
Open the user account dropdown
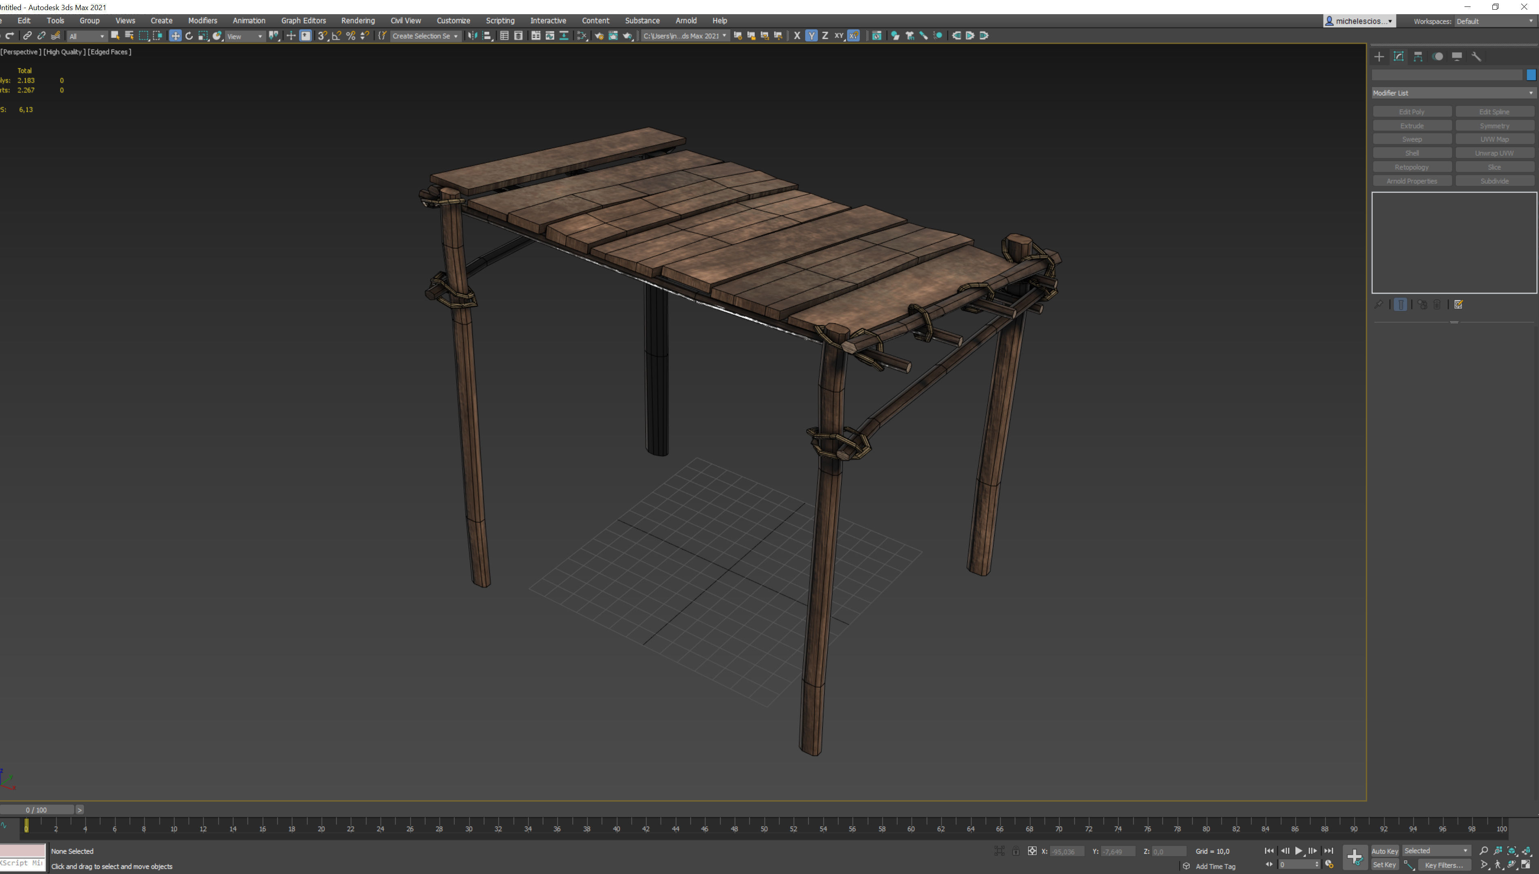pos(1360,21)
